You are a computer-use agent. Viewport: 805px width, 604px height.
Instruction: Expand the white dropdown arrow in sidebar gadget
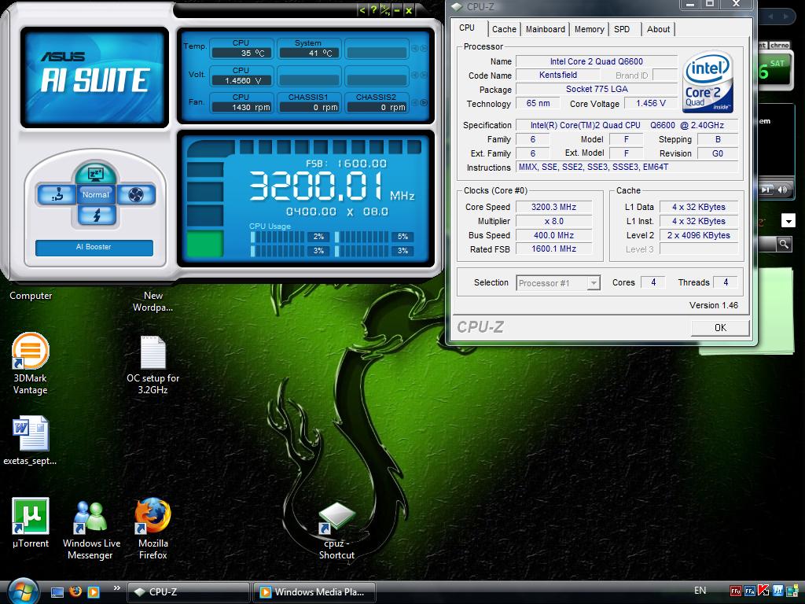pos(788,222)
